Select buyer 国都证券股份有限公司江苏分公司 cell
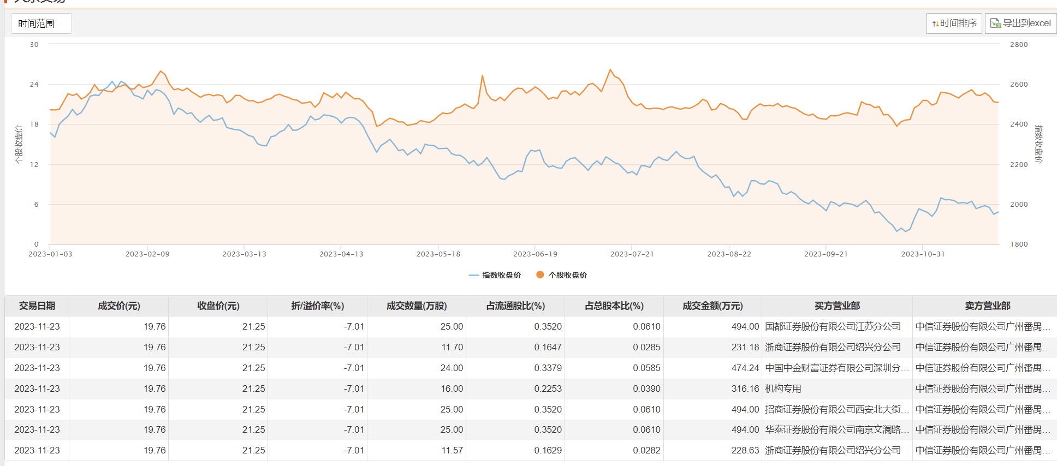This screenshot has width=1057, height=466. (x=833, y=327)
